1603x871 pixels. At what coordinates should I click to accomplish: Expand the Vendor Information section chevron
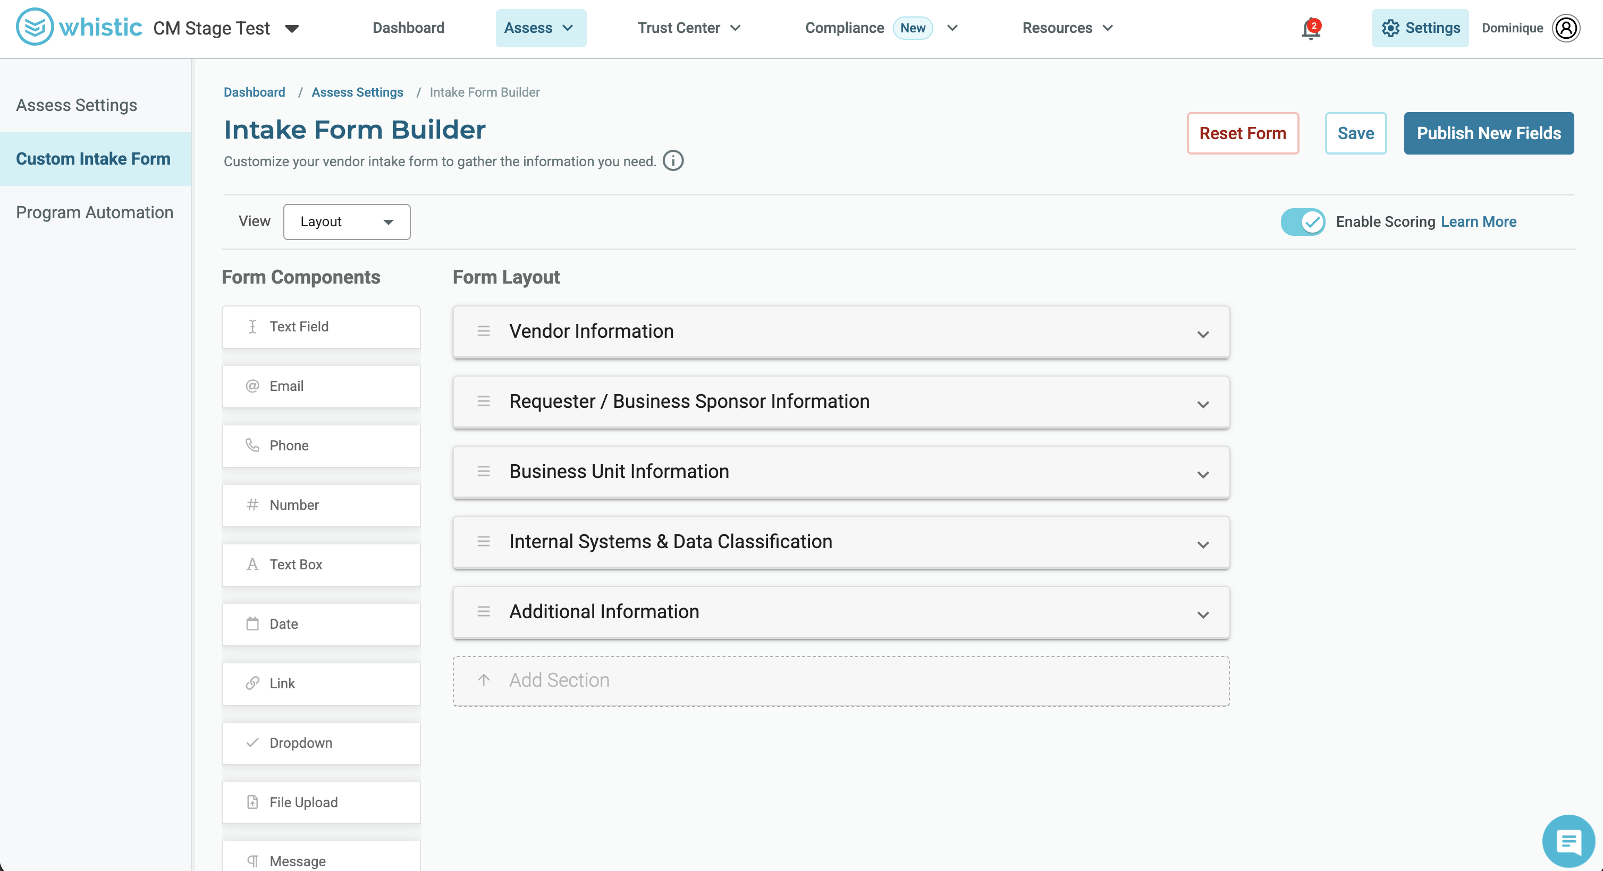click(1203, 334)
